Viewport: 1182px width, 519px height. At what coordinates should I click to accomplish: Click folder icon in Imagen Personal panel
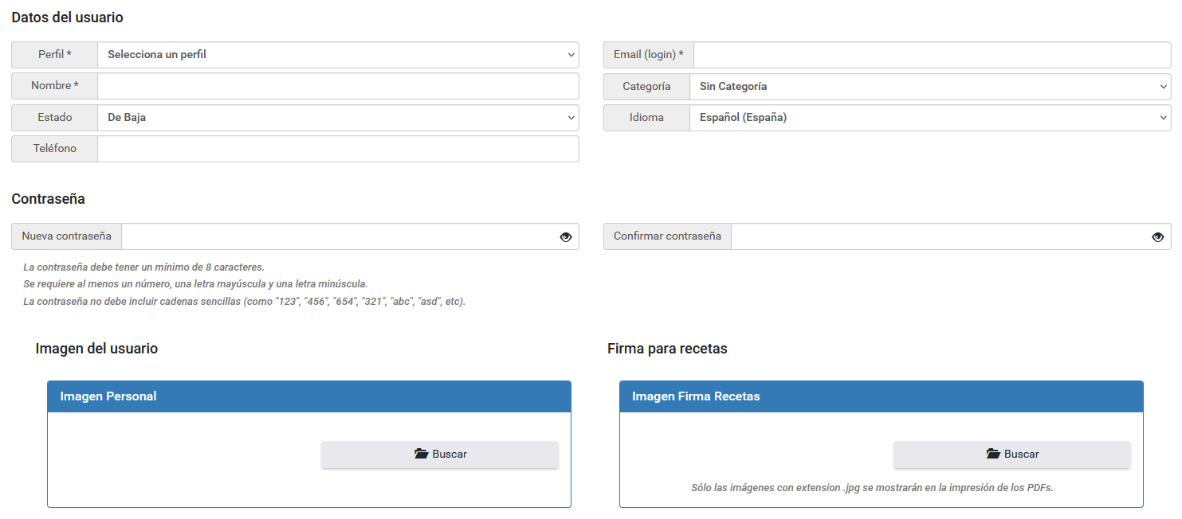pos(422,454)
